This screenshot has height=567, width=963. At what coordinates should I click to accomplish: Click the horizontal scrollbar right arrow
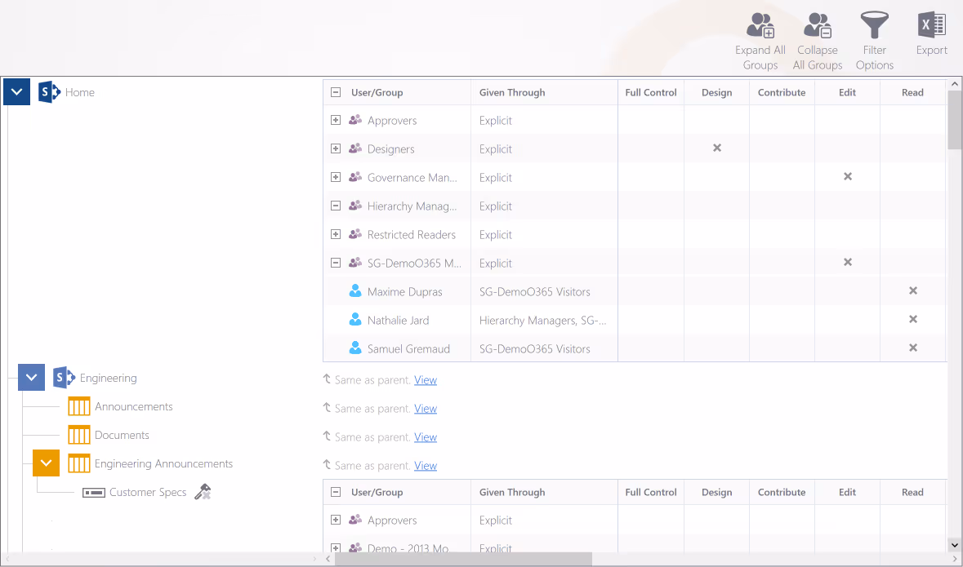(955, 559)
